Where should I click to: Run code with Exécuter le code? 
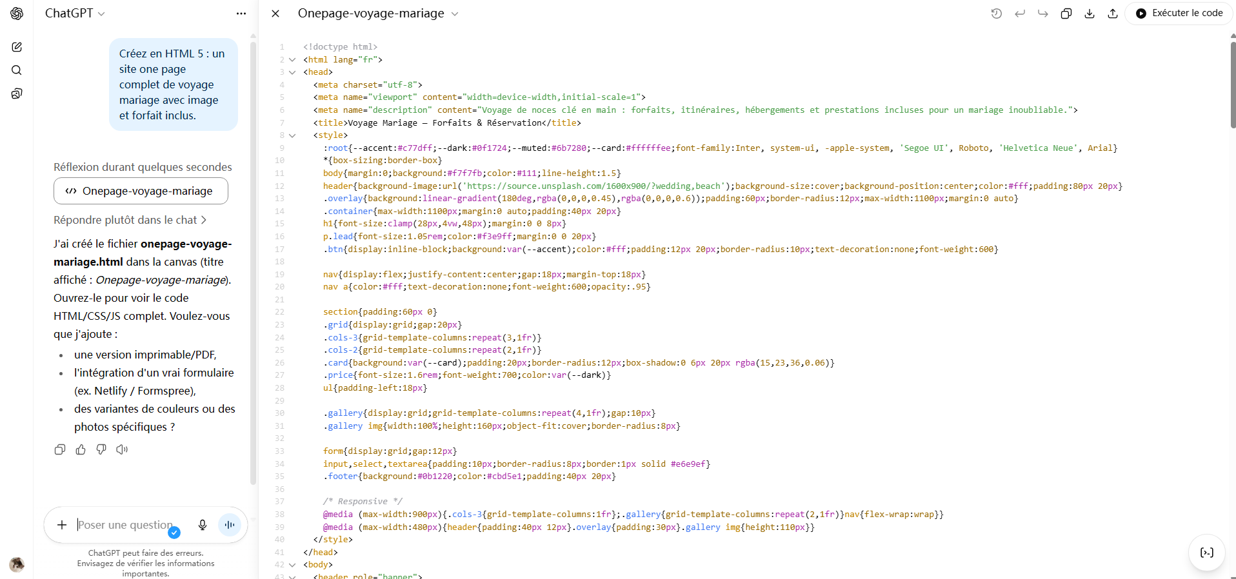[x=1179, y=14]
